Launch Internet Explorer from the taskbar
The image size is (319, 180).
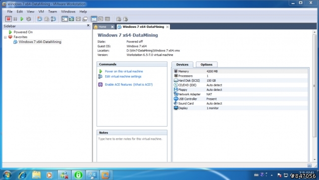tap(22, 175)
